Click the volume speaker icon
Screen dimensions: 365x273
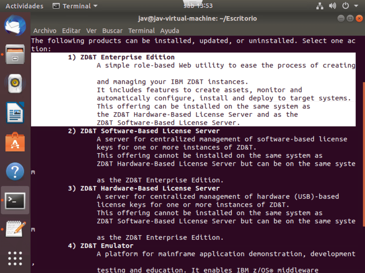click(x=332, y=6)
